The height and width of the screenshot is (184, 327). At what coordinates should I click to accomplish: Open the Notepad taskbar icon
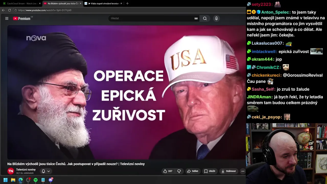pyautogui.click(x=43, y=180)
